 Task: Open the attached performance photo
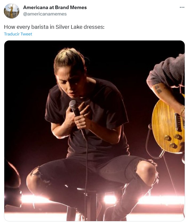[94, 131]
